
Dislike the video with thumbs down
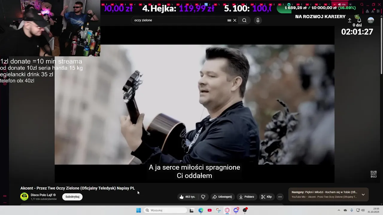203,197
